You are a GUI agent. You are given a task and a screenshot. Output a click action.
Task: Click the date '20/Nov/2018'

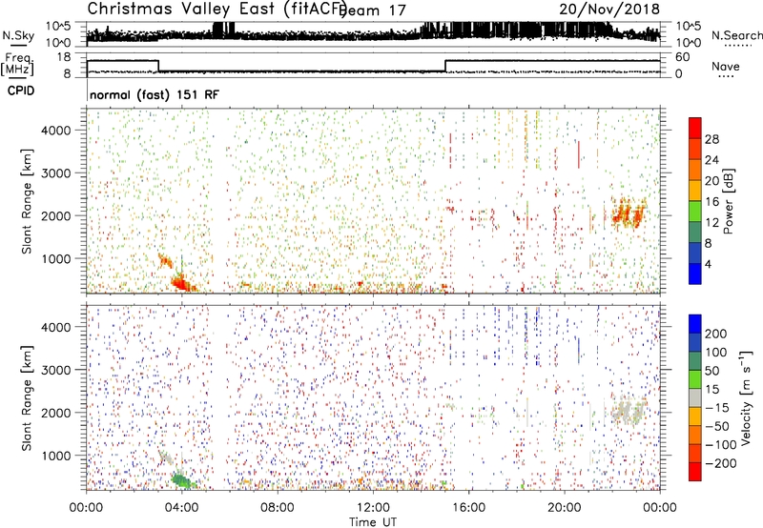(x=609, y=9)
